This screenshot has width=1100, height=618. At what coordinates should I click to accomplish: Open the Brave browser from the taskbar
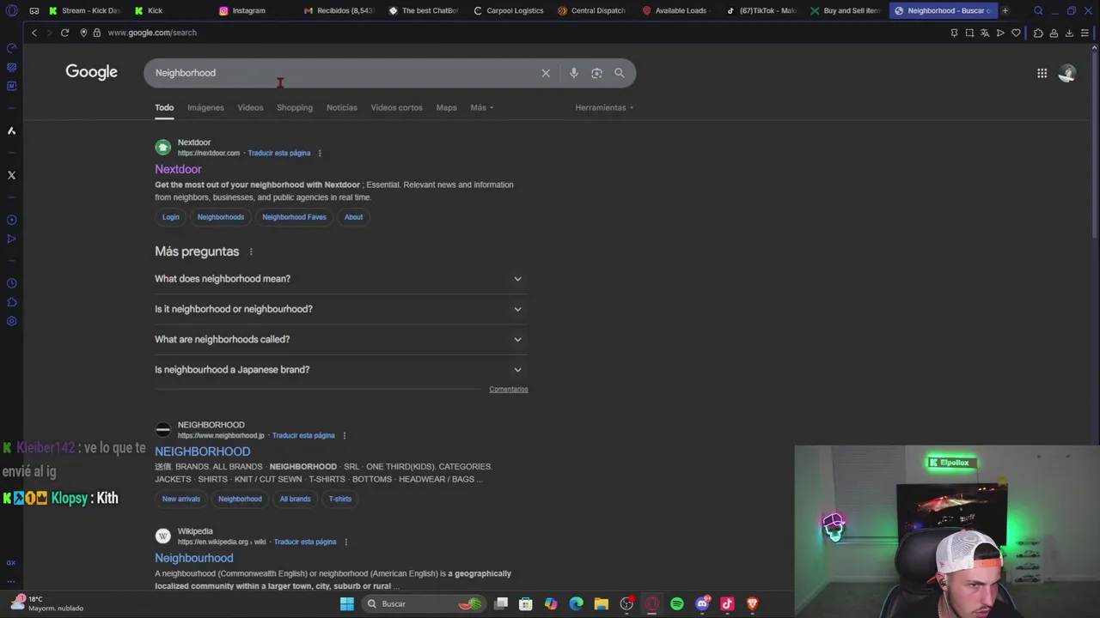pos(753,604)
